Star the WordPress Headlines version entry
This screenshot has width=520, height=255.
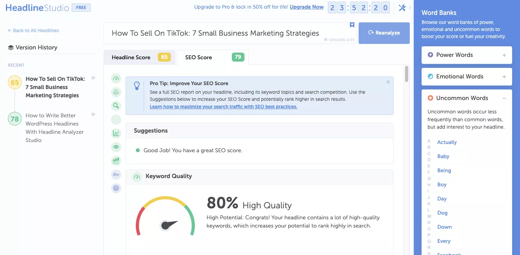93,115
